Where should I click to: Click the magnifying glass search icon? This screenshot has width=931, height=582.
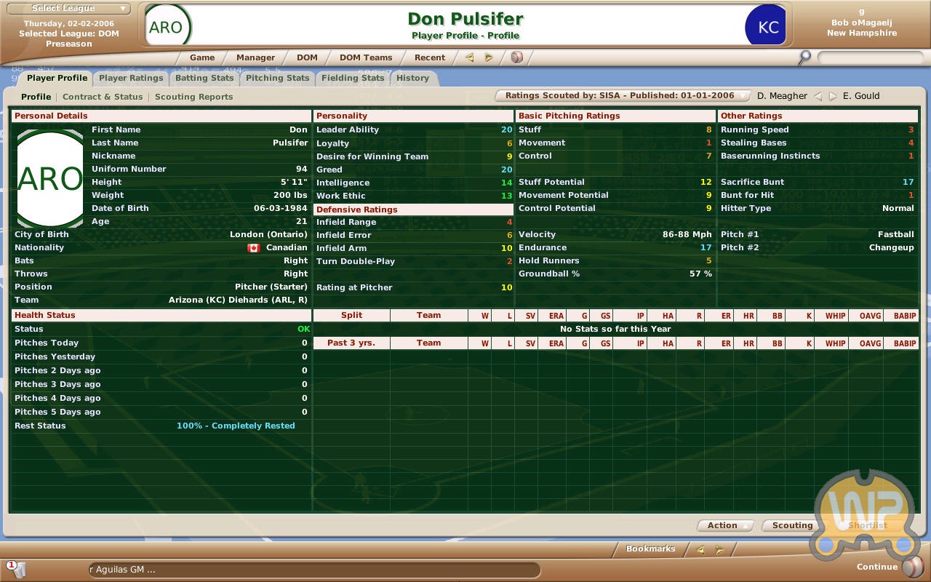(804, 57)
